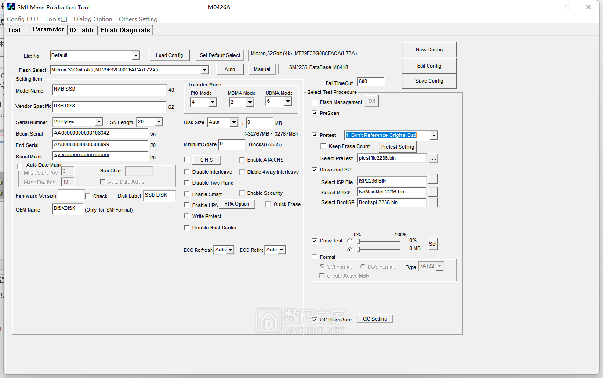Select the lower Copy Test radio button
The image size is (603, 378).
[350, 250]
